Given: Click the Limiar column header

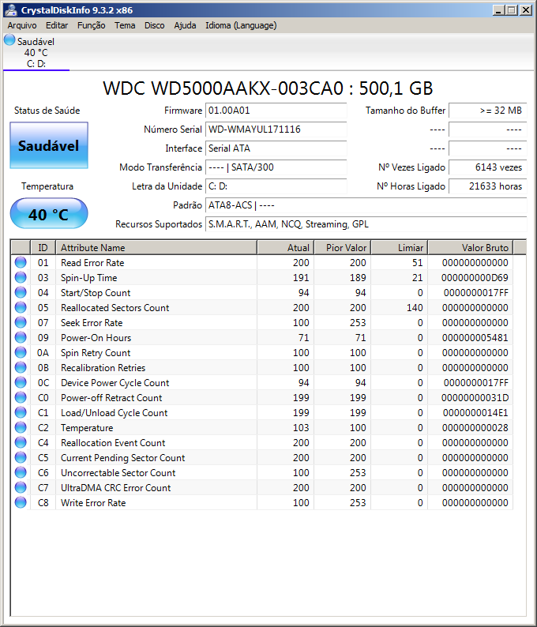Looking at the screenshot, I should (x=400, y=247).
